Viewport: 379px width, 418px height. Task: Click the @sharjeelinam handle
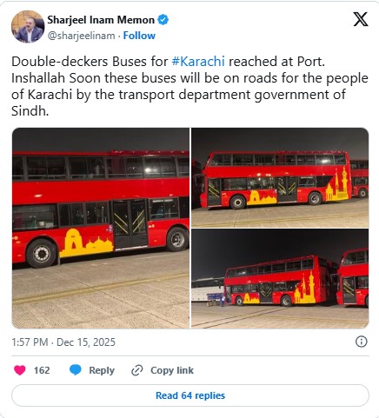point(81,36)
